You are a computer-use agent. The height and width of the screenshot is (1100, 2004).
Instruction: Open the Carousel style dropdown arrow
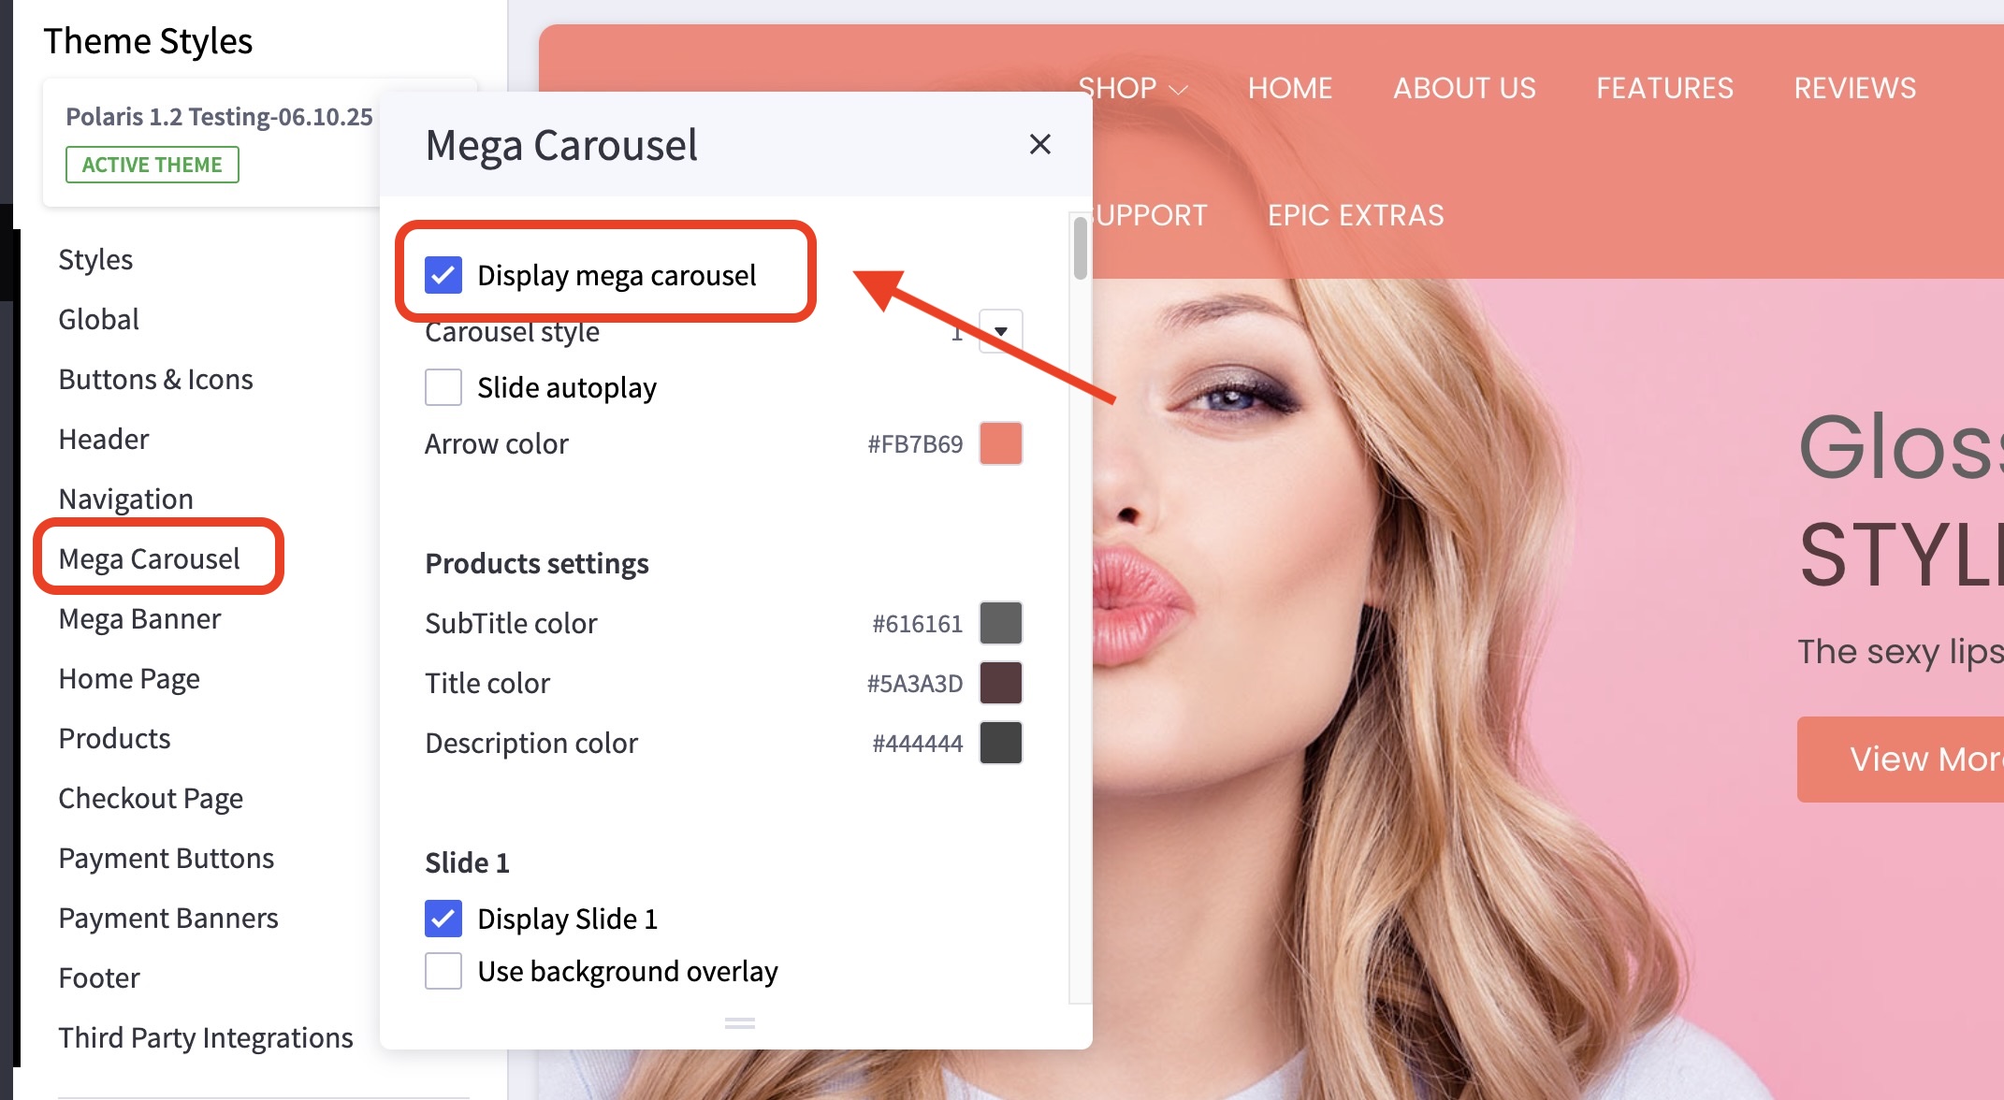click(x=1000, y=331)
